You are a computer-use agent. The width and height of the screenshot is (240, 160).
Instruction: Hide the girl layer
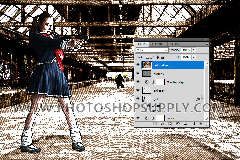click(138, 99)
